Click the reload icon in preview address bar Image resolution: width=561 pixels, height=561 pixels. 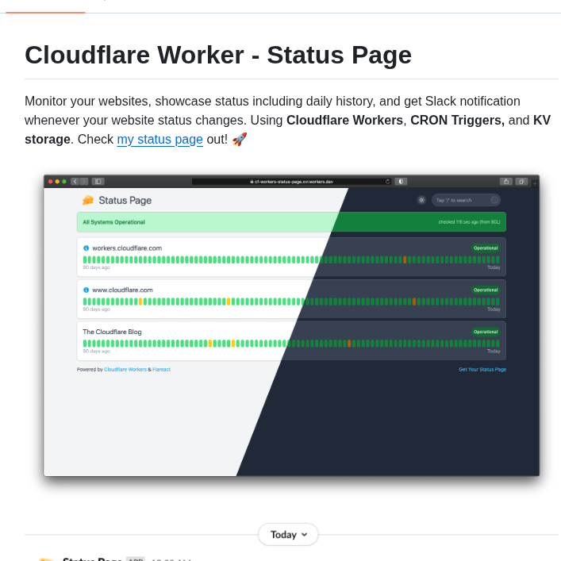pyautogui.click(x=388, y=182)
